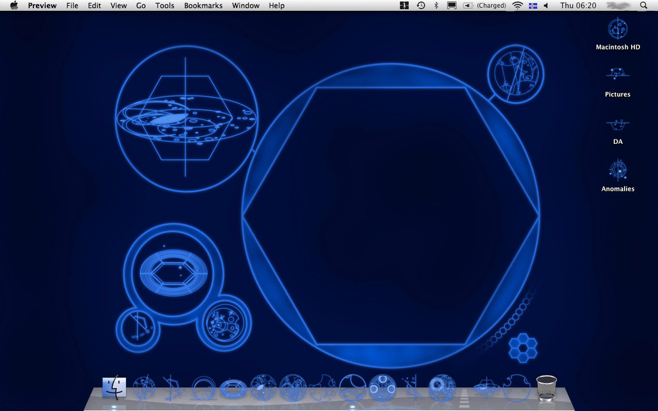
Task: Click the clock showing Thu 06:20
Action: pyautogui.click(x=578, y=5)
